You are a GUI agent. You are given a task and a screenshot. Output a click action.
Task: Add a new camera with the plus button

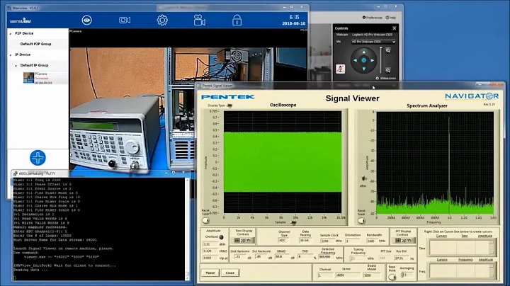38,158
